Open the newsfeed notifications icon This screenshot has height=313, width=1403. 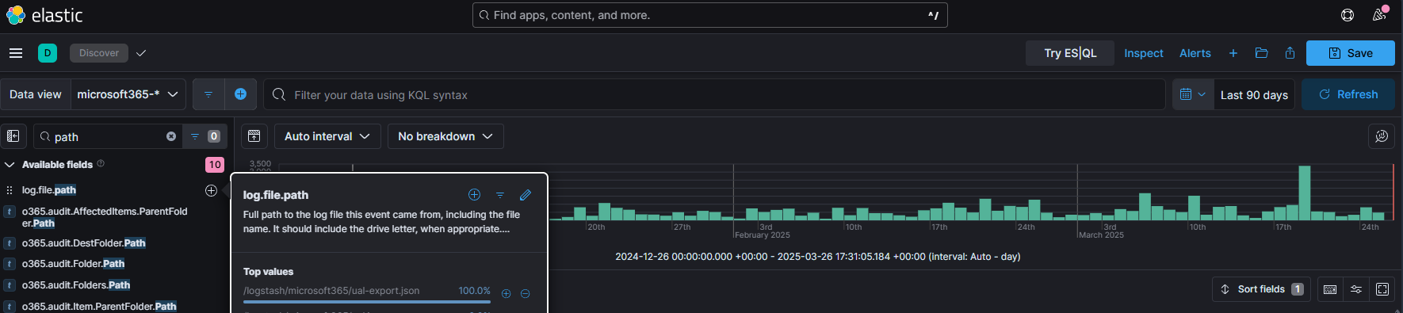coord(1380,15)
